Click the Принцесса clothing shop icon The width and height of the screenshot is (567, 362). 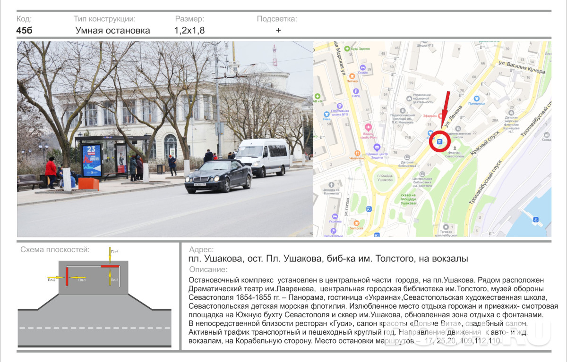tap(476, 99)
